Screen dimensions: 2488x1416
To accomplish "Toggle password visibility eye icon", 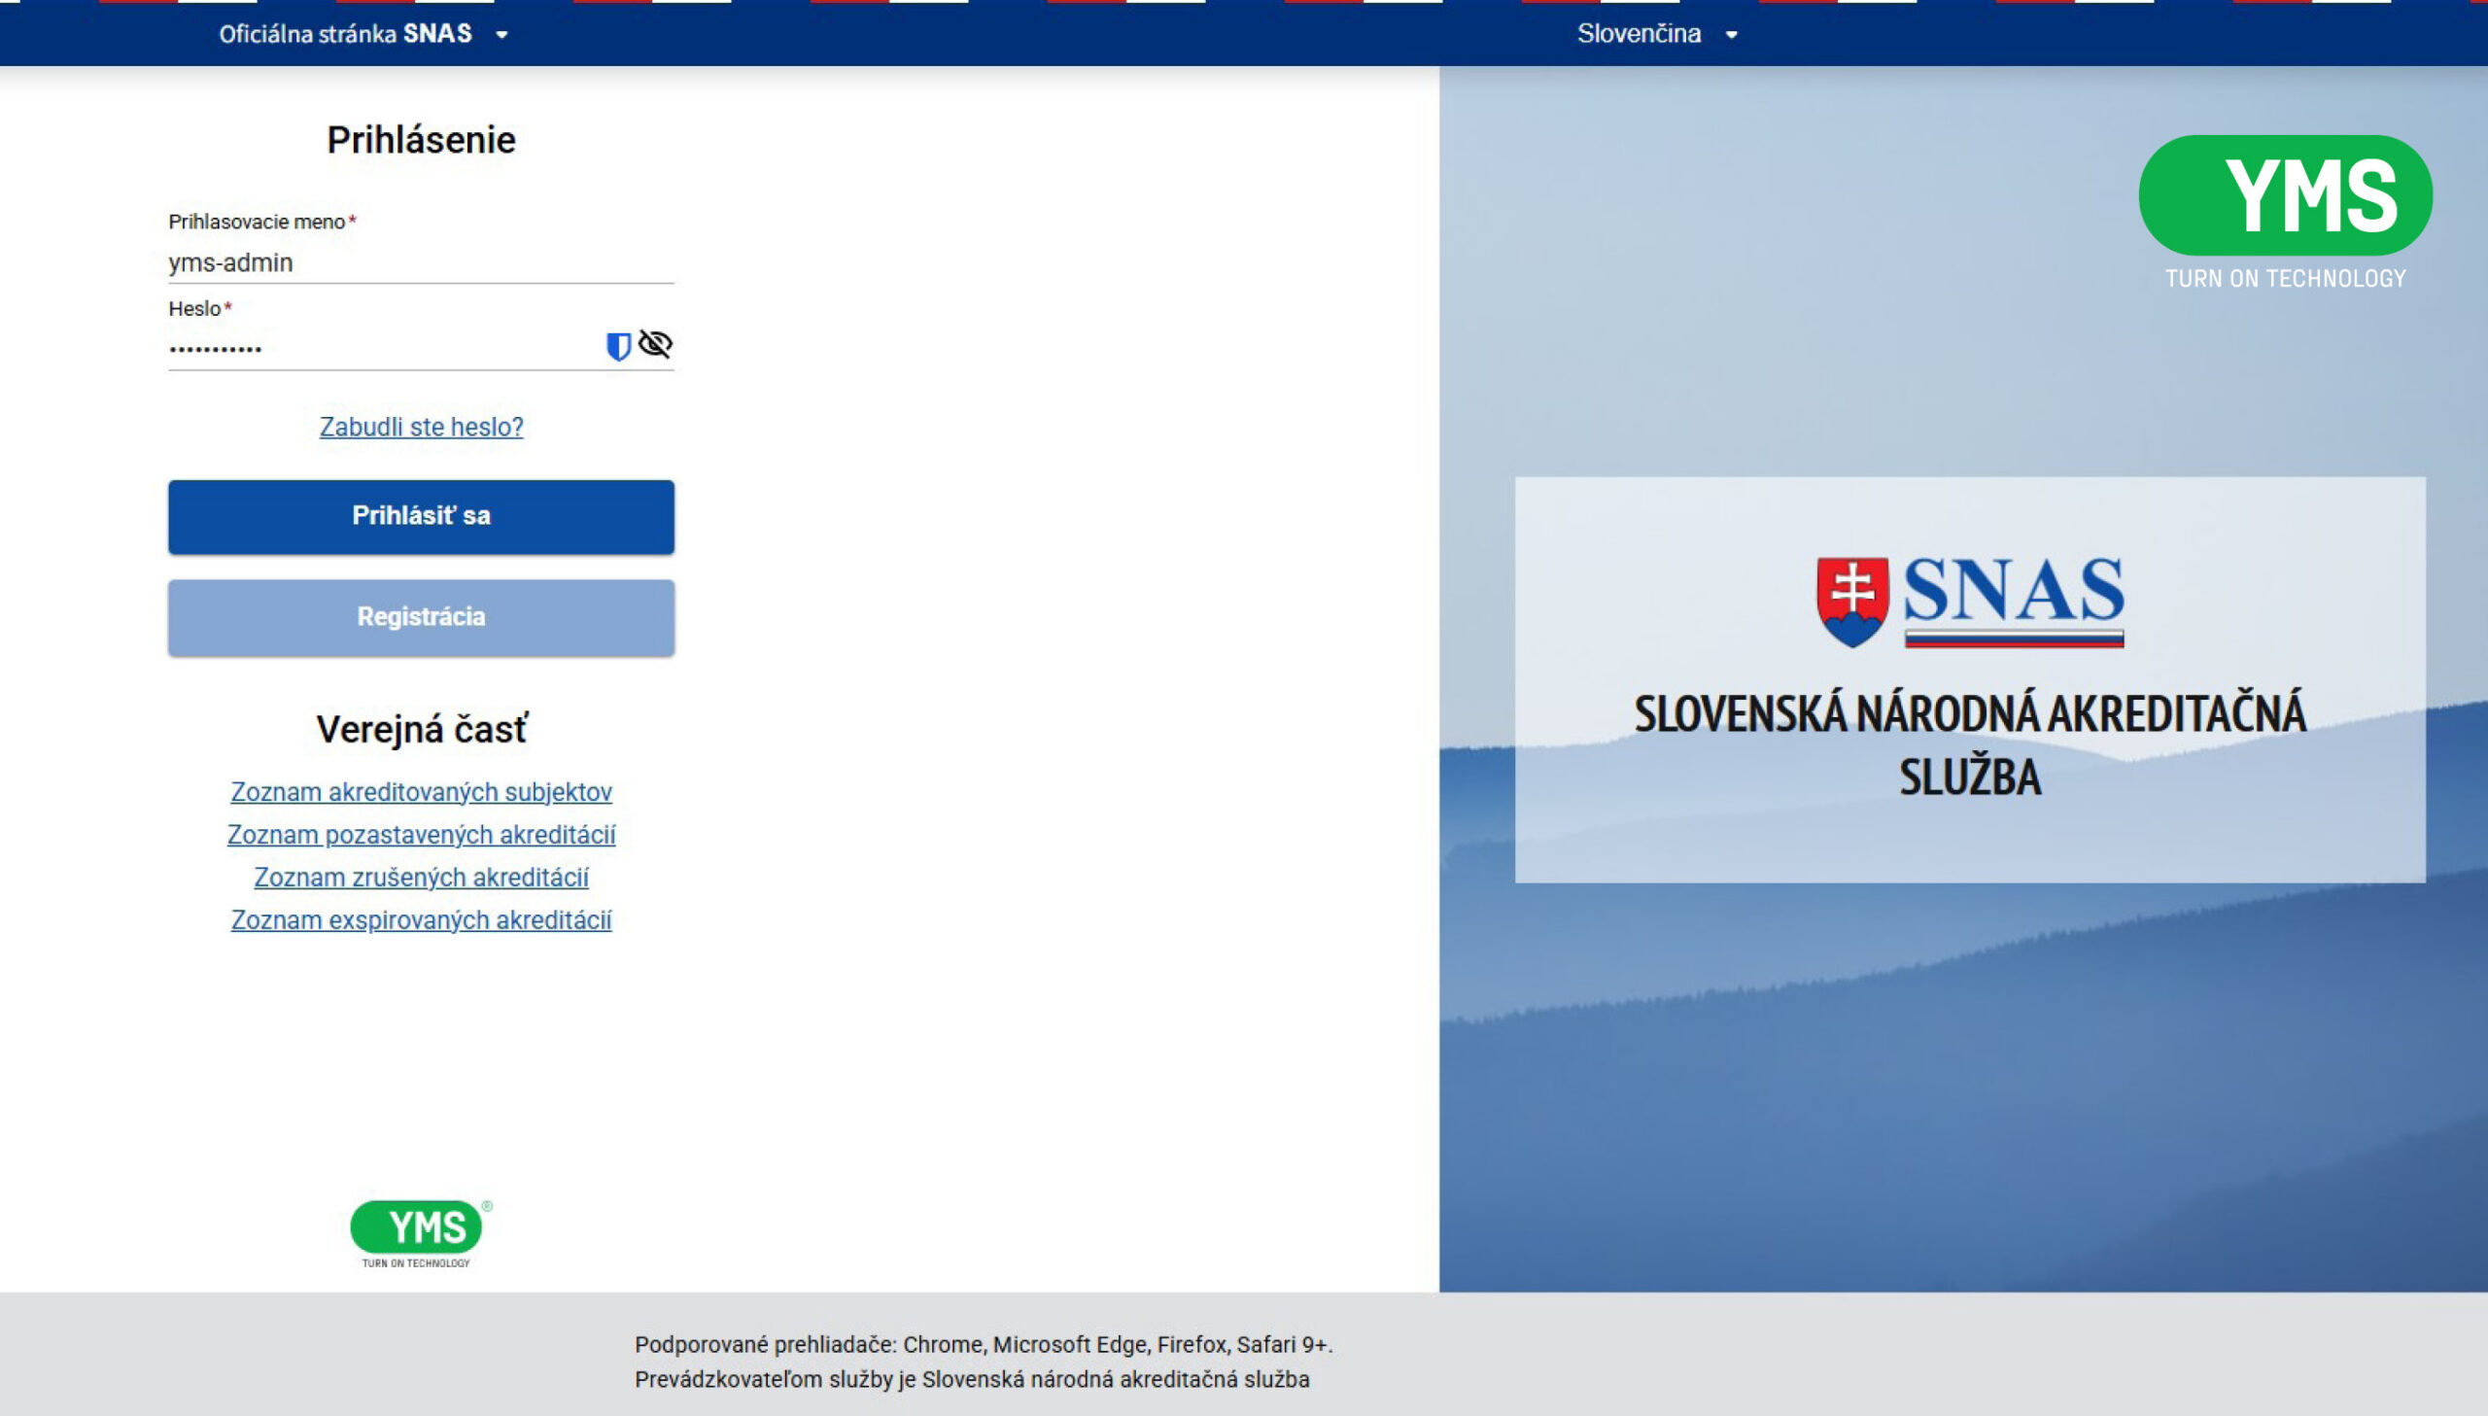I will [x=655, y=344].
